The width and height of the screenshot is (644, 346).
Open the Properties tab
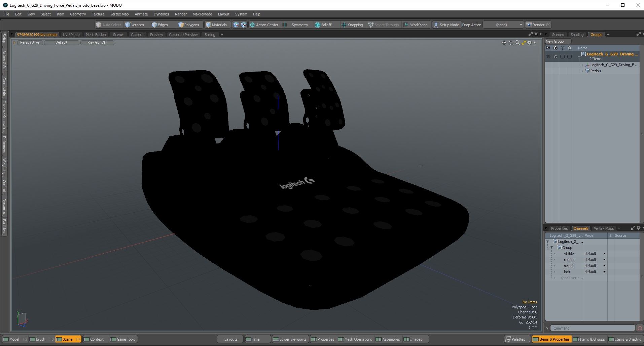coord(559,228)
